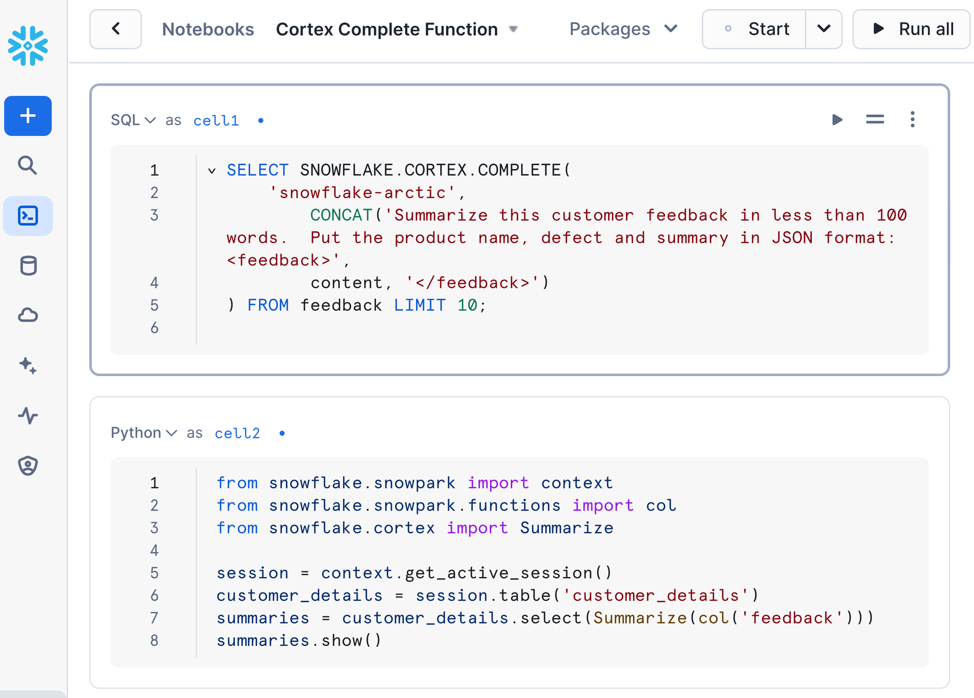Viewport: 974px width, 698px height.
Task: Expand the Packages dropdown
Action: coord(623,29)
